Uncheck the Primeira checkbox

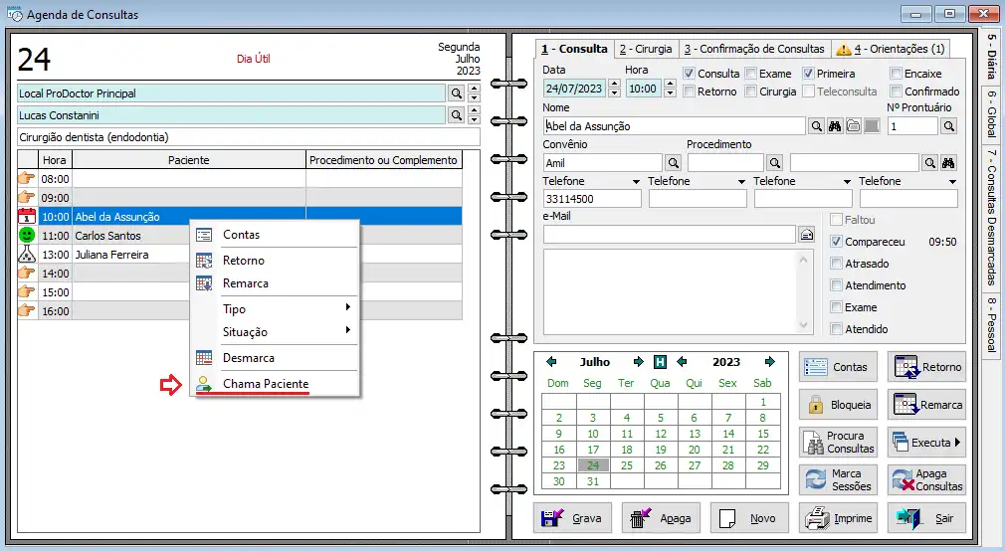tap(808, 74)
